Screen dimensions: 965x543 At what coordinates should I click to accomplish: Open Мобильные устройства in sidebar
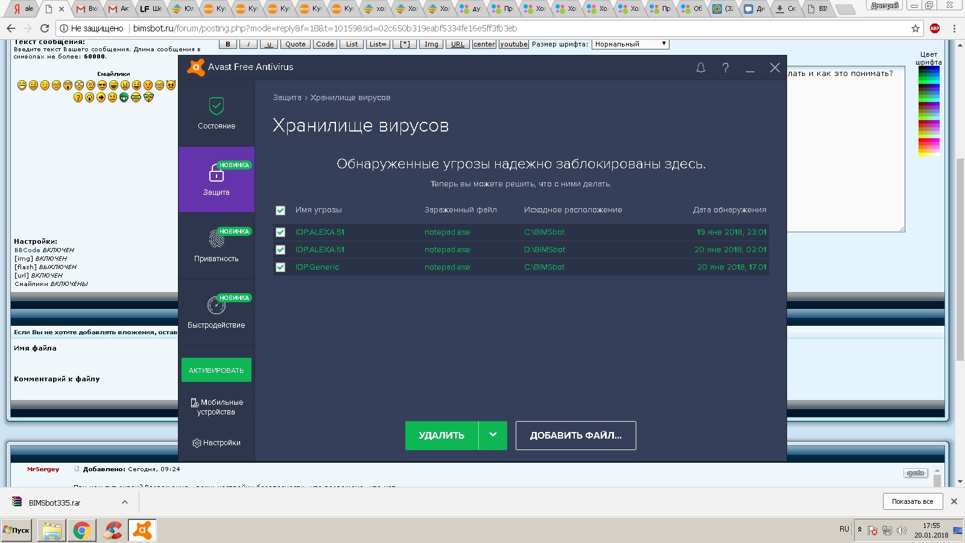(217, 407)
